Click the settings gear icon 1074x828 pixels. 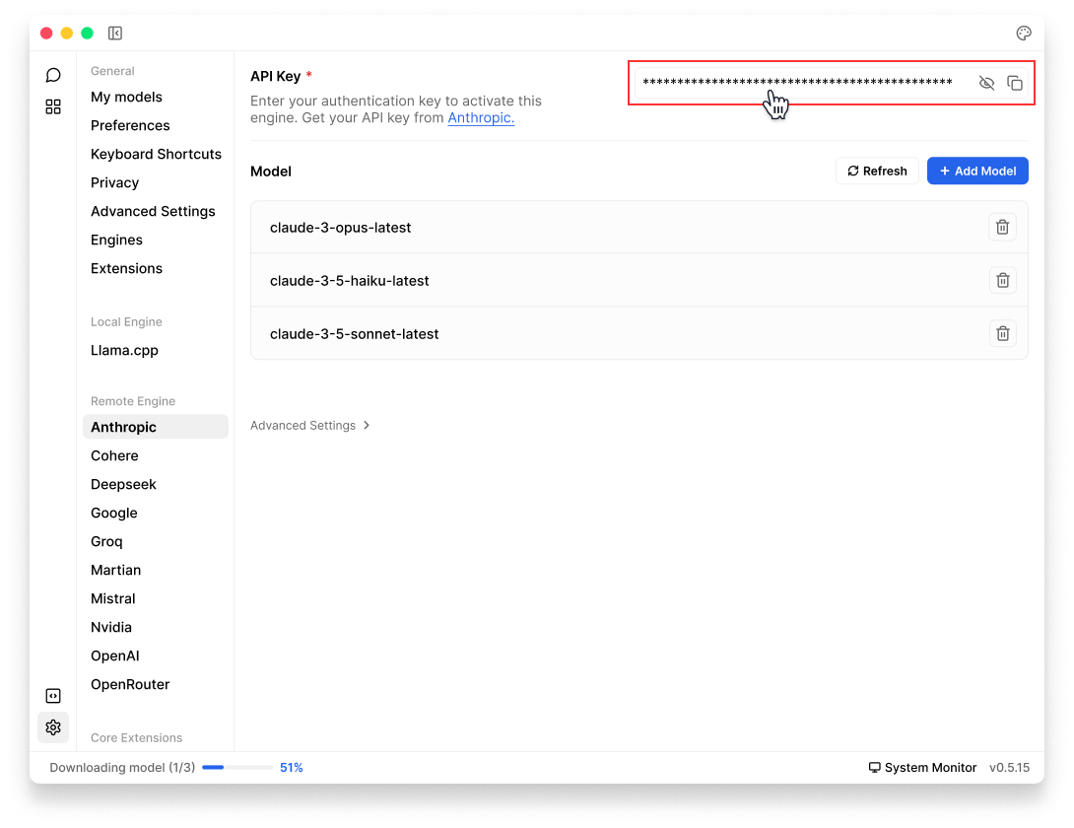(53, 727)
